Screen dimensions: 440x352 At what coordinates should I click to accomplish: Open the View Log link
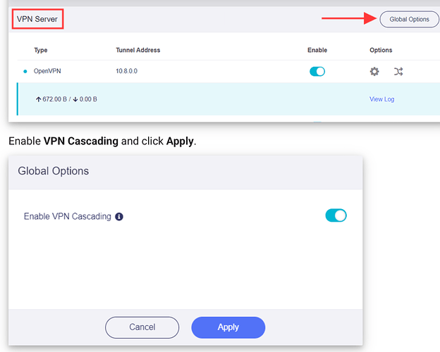click(381, 99)
